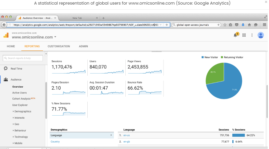Screen dimensions: 269x149
Task: Open the Google apps grid icon
Action: click(244, 35)
